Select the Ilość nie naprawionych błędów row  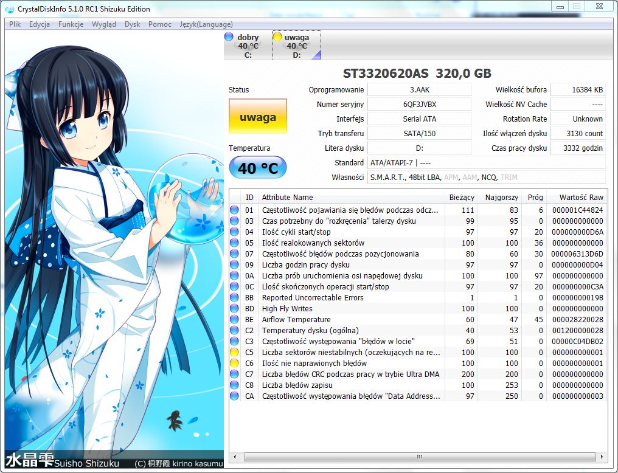click(x=418, y=363)
